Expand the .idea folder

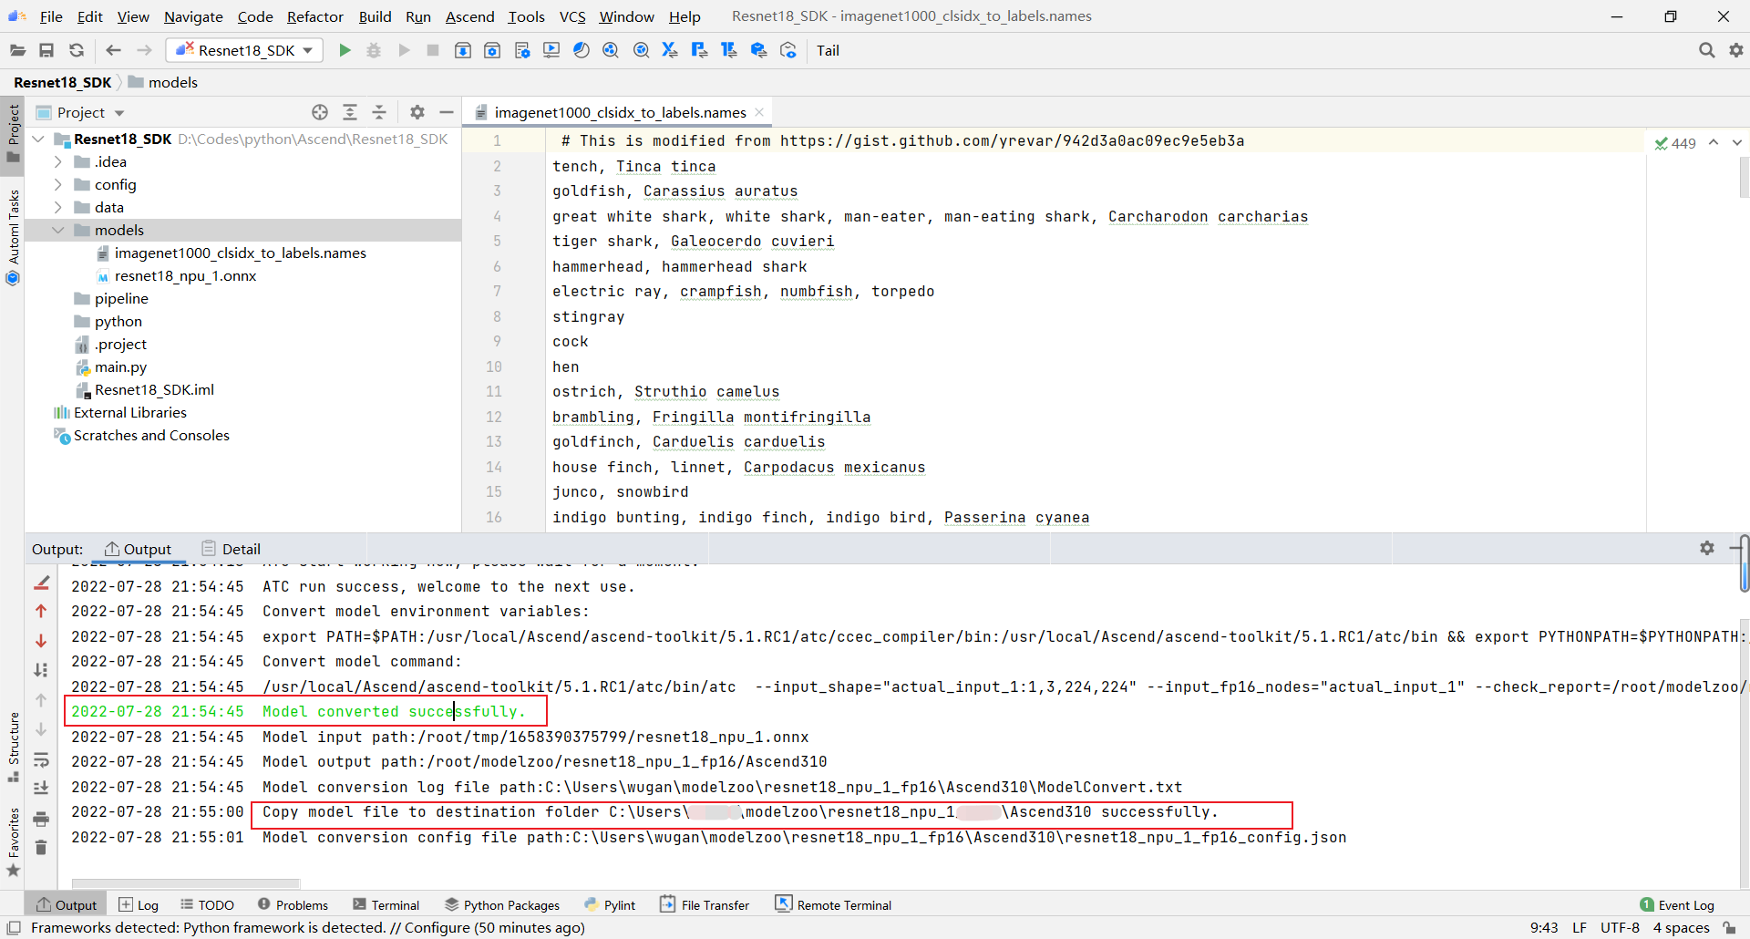(x=58, y=161)
